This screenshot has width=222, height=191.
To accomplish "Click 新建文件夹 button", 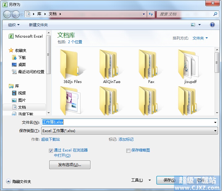I will (38, 25).
